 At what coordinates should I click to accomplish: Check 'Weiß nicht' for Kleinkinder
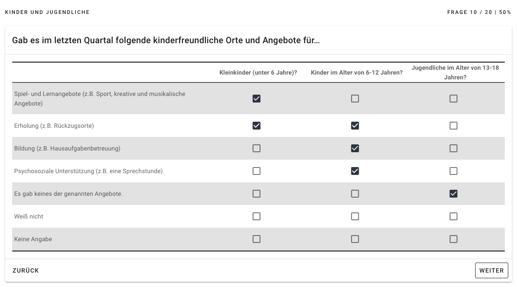coord(257,216)
